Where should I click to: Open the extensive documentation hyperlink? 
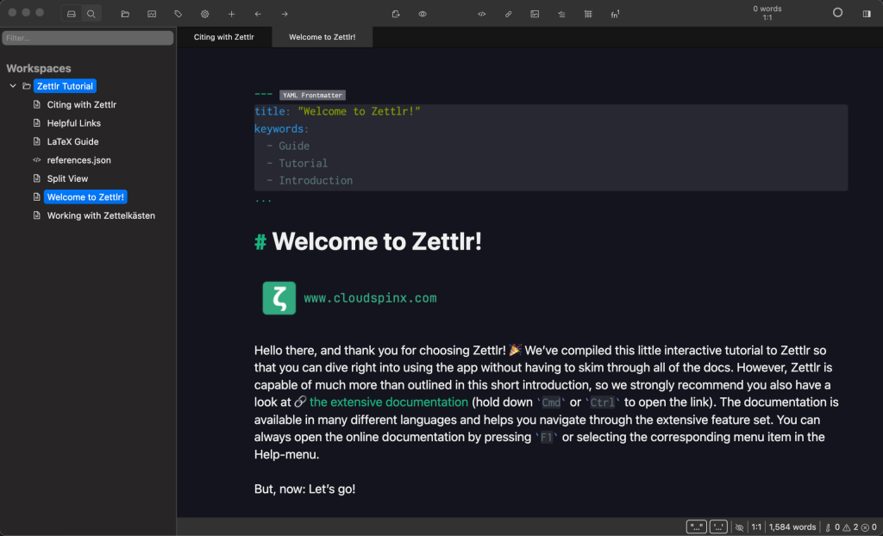click(387, 402)
